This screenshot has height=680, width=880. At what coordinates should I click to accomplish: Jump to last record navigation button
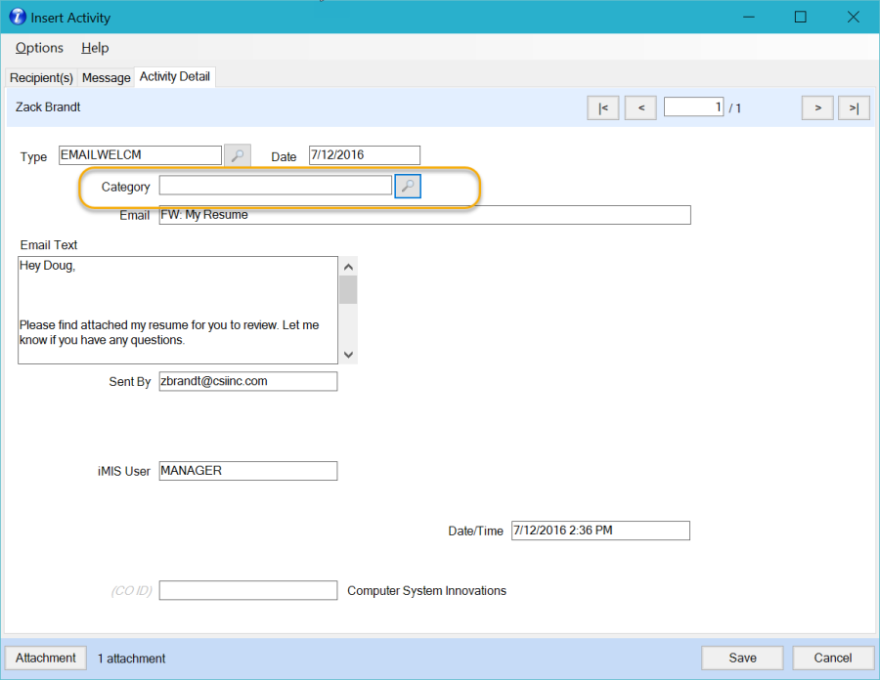point(854,108)
